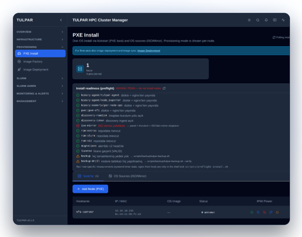Click the Add Node (PXE) button
302x237 pixels.
(91, 189)
